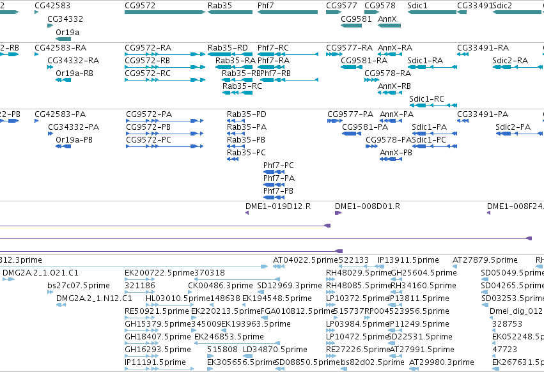Open the CG9572-PA protein label
The image size is (544, 372).
[149, 114]
